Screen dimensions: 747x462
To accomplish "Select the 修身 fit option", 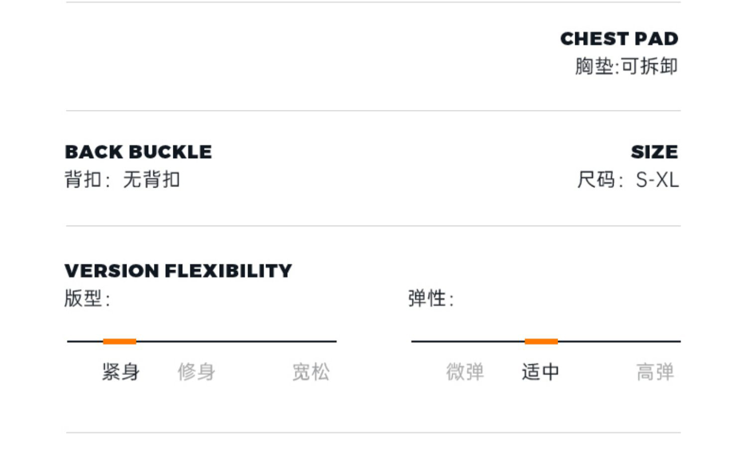I will pyautogui.click(x=196, y=372).
